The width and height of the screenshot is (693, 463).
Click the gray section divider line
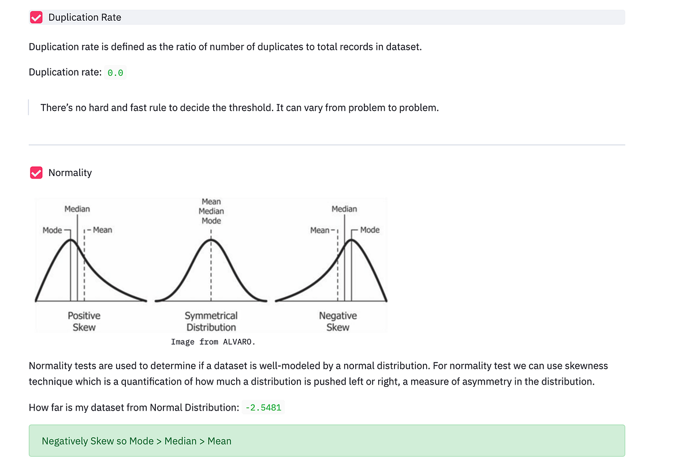click(x=327, y=145)
